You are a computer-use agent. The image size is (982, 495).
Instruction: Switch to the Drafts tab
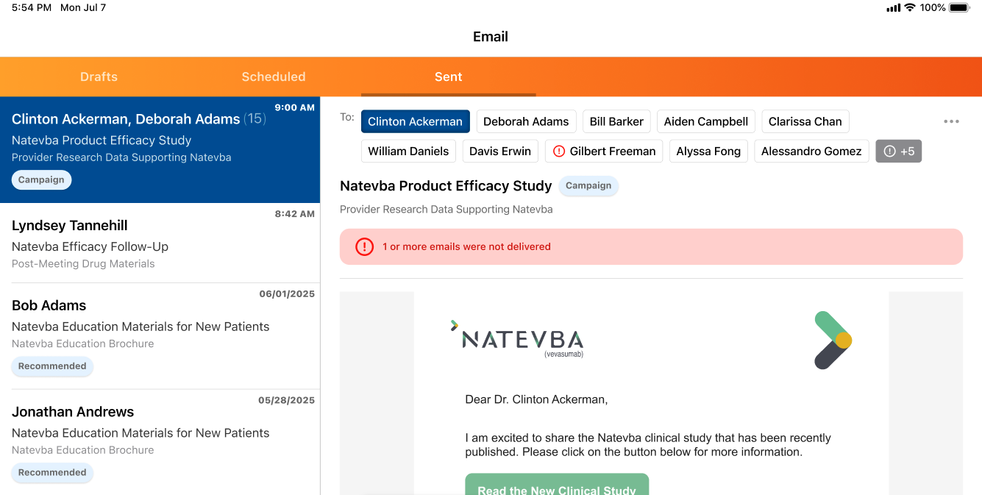(x=99, y=76)
